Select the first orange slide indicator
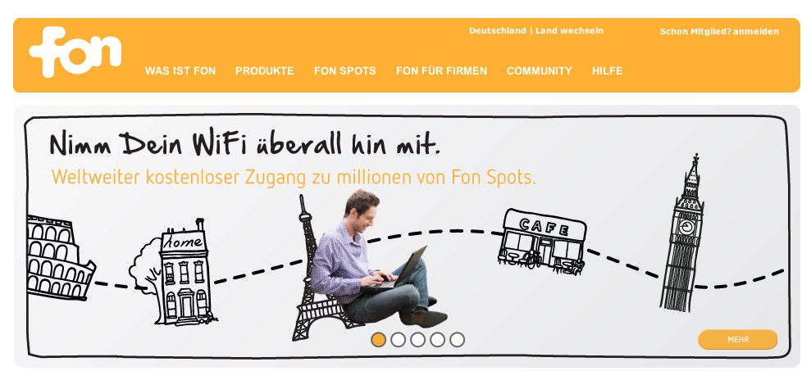 (379, 340)
